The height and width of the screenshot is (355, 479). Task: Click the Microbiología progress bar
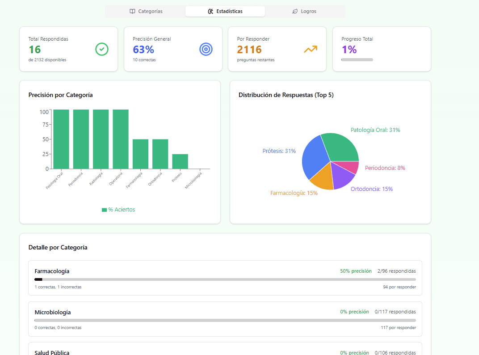pos(225,320)
